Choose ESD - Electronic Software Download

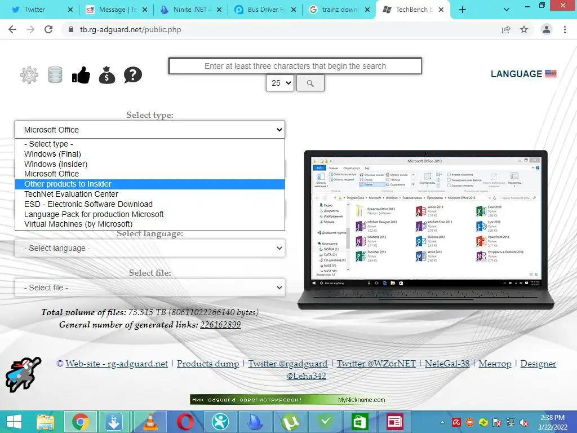click(150, 204)
